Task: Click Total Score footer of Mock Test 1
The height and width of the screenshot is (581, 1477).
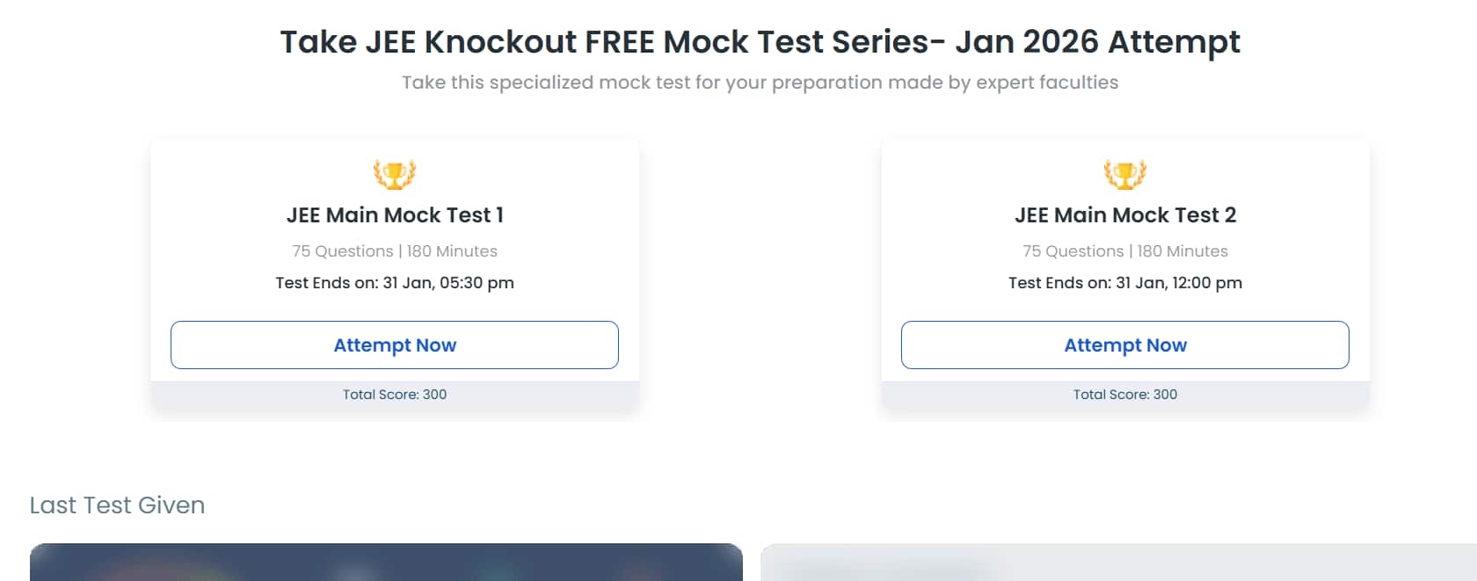Action: [x=395, y=395]
